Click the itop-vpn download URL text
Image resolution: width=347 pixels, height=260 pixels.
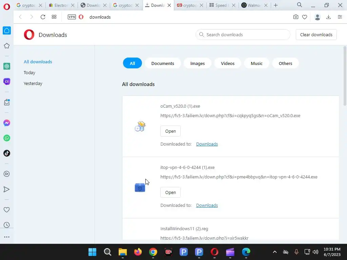pos(239,177)
